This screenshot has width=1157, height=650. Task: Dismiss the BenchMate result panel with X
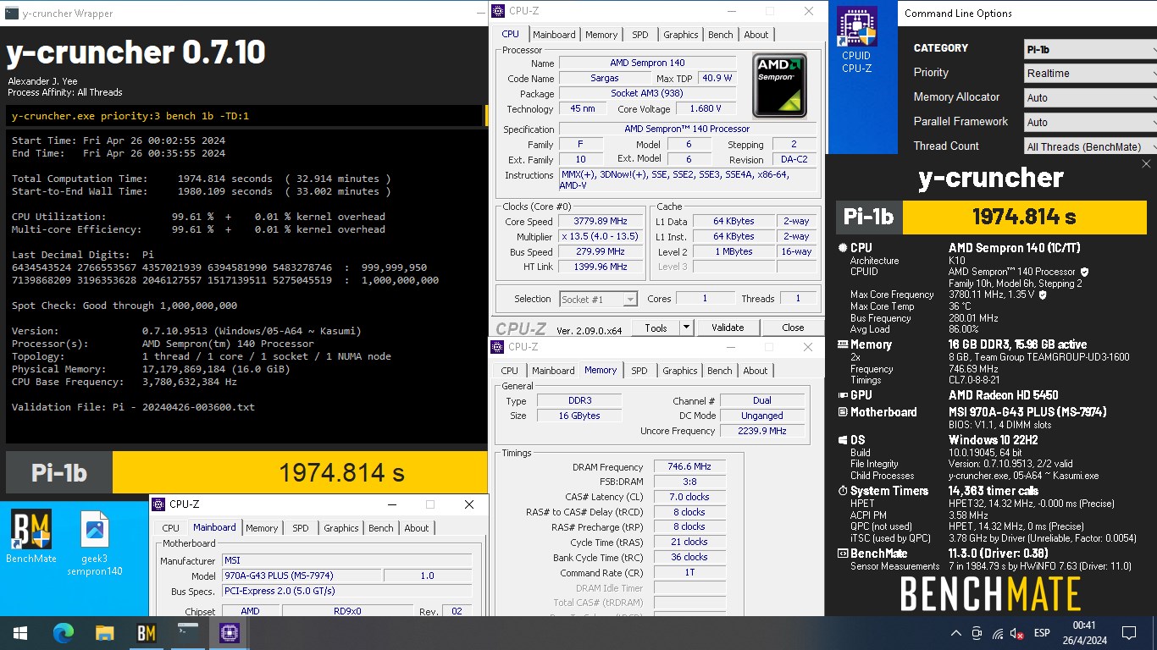pyautogui.click(x=1146, y=164)
